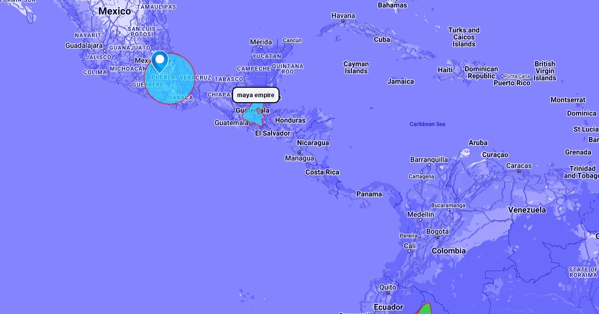Image resolution: width=599 pixels, height=314 pixels.
Task: Click the Caribbean Sea label
Action: click(427, 124)
